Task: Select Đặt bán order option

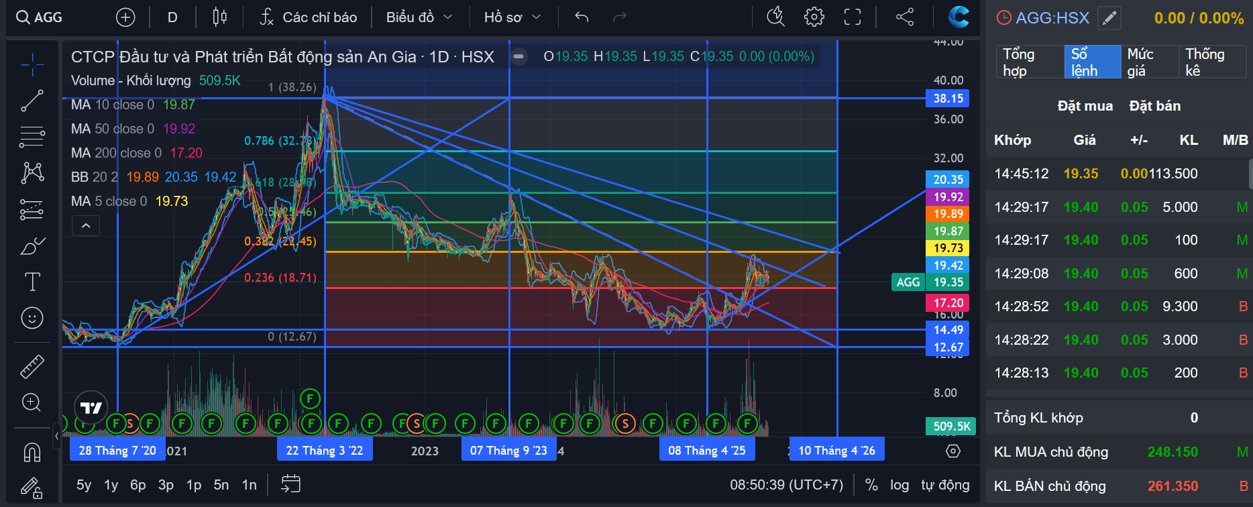Action: tap(1155, 106)
